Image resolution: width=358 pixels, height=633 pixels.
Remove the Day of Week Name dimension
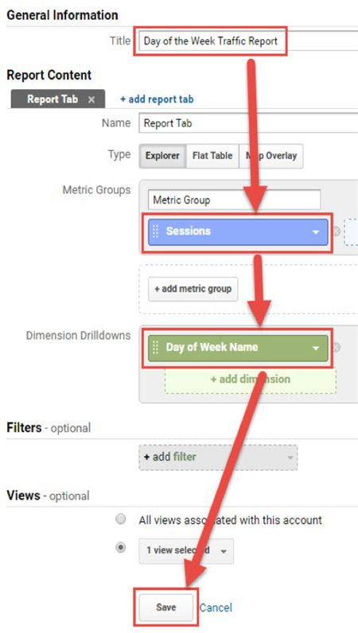[337, 348]
